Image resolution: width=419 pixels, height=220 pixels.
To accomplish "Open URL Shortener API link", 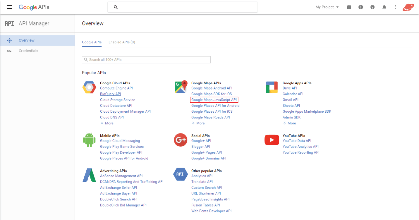I will click(x=206, y=193).
